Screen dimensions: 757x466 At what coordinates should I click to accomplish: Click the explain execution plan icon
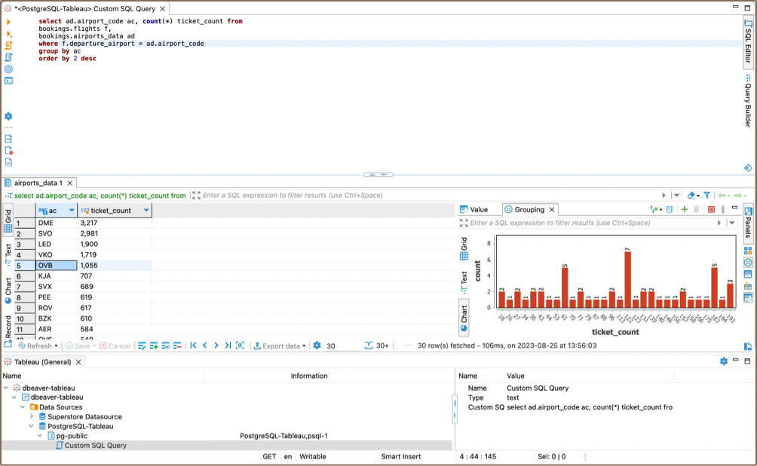[x=8, y=57]
